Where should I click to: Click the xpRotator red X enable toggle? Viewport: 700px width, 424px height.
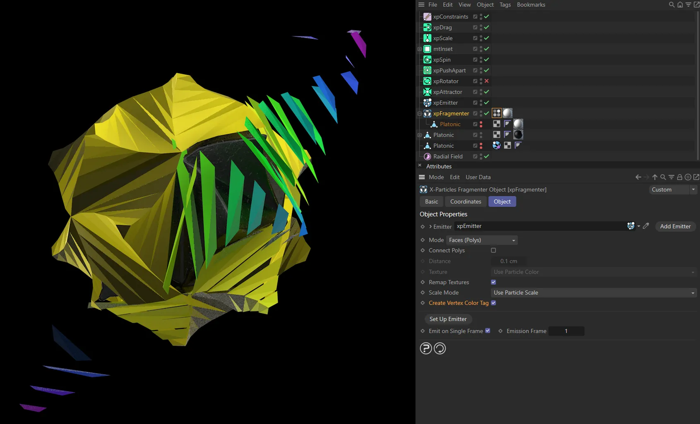click(x=487, y=81)
